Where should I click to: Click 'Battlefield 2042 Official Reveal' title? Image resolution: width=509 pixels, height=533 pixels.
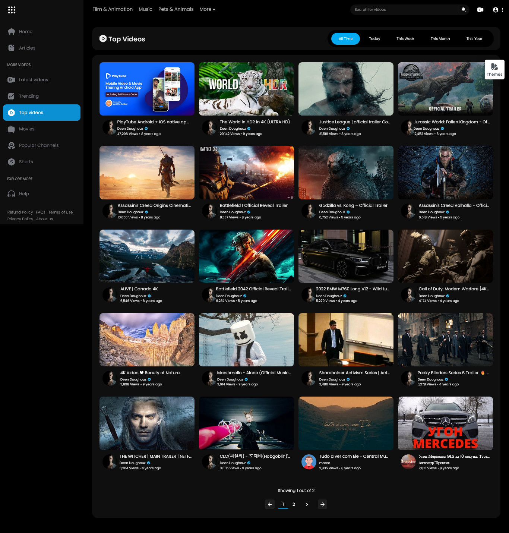pos(253,289)
